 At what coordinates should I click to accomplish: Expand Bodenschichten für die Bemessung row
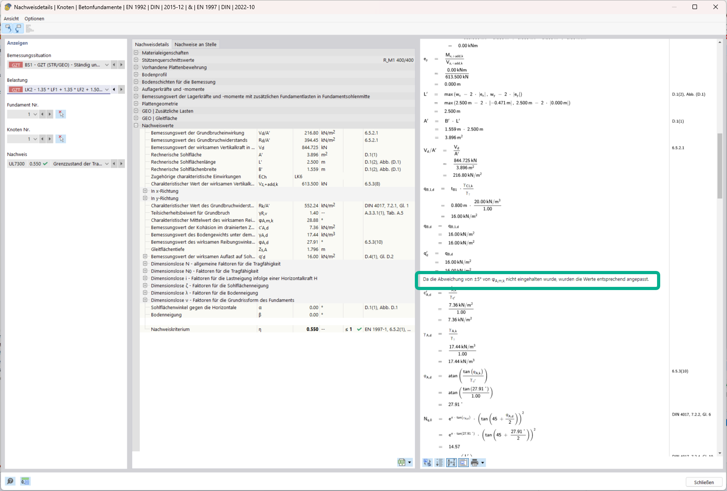pyautogui.click(x=136, y=82)
